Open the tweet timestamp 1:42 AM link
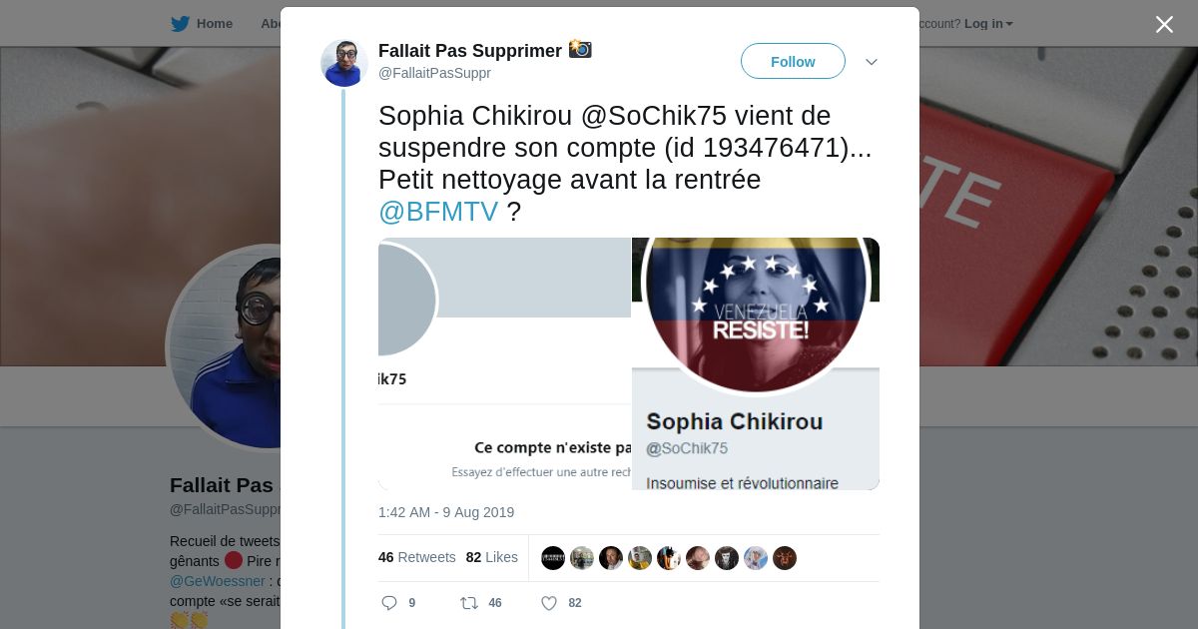The width and height of the screenshot is (1198, 629). point(446,512)
